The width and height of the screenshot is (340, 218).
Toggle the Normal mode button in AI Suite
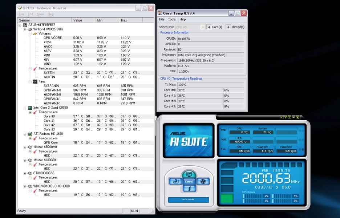(189, 181)
